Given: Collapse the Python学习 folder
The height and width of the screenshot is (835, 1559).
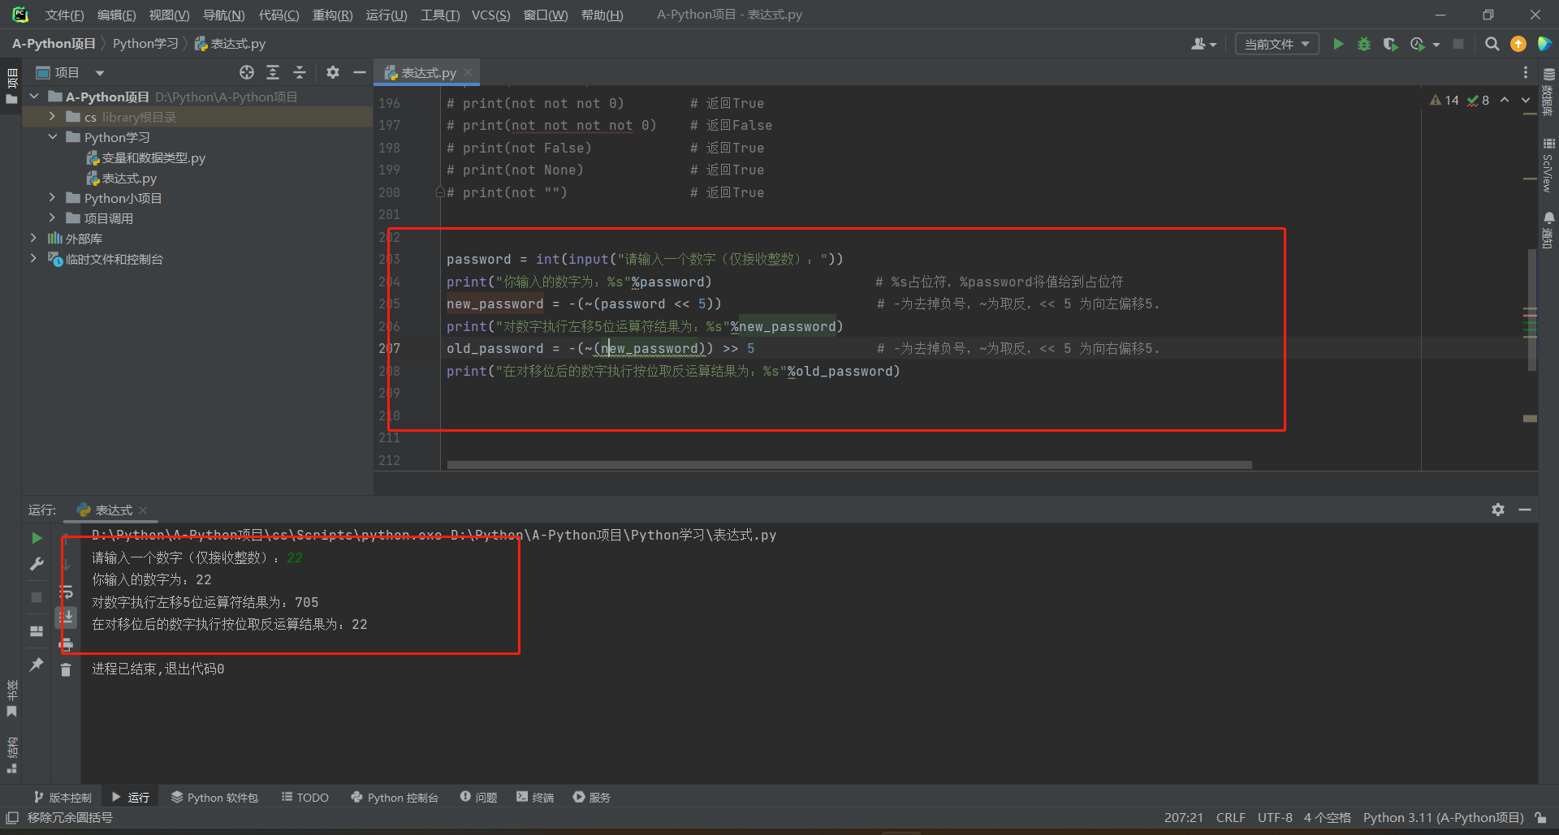Looking at the screenshot, I should pos(52,137).
